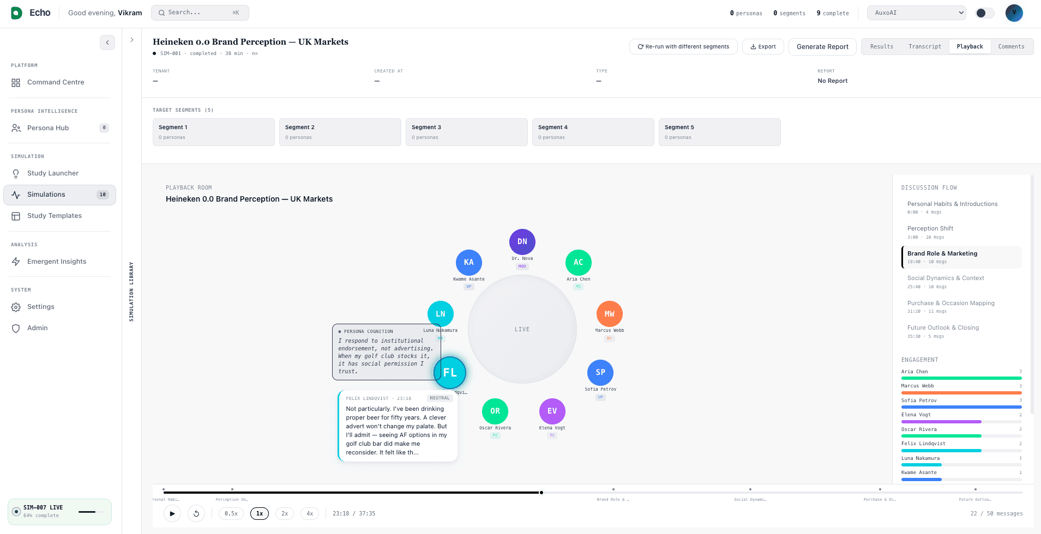Select Dr. Nova moderator avatar

click(x=522, y=241)
